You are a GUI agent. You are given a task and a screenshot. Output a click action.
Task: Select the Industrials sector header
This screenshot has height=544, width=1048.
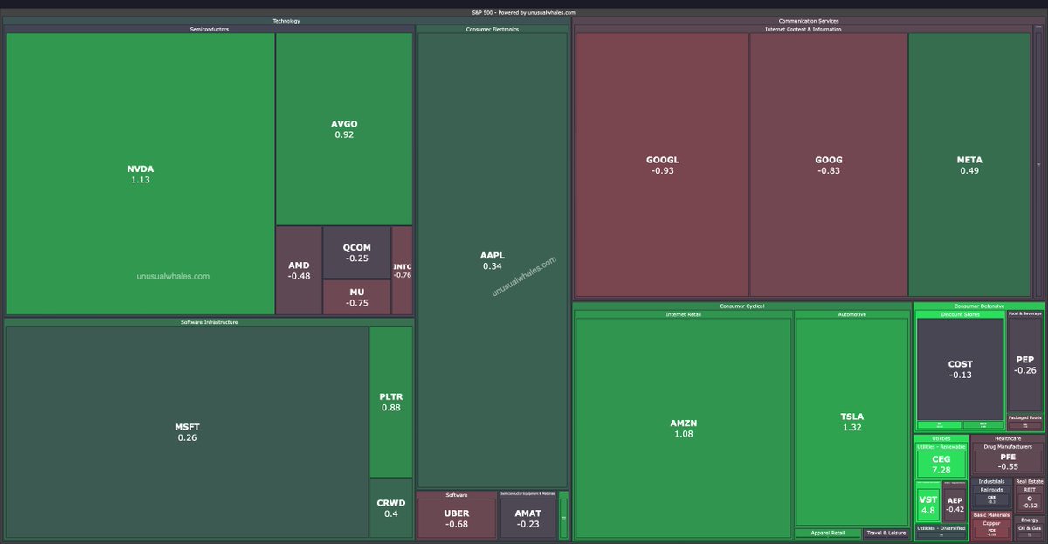[x=991, y=481]
